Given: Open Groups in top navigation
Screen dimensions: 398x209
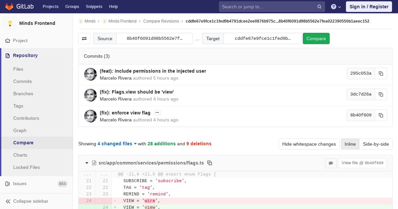Looking at the screenshot, I should (72, 7).
